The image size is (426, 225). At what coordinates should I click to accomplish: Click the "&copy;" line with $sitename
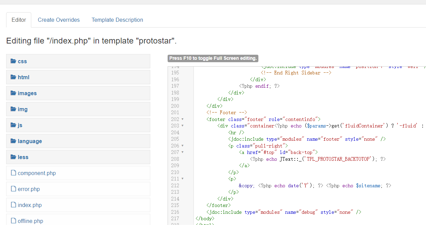point(315,186)
